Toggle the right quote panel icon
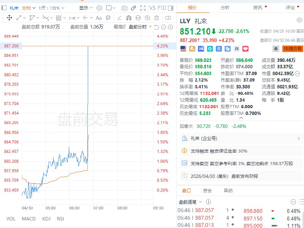The image size is (304, 228). pos(171,8)
